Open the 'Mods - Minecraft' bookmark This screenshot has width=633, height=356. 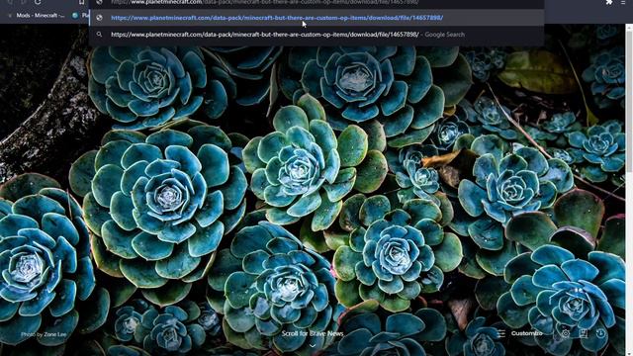coord(37,16)
